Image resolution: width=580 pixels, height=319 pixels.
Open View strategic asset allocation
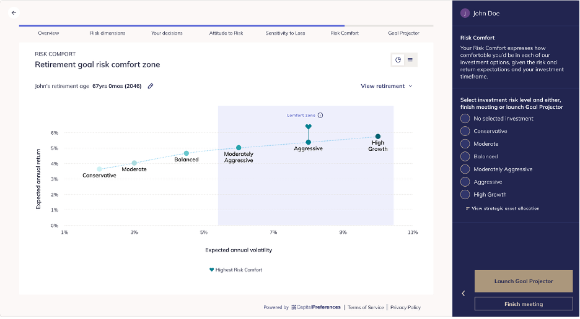coord(503,208)
